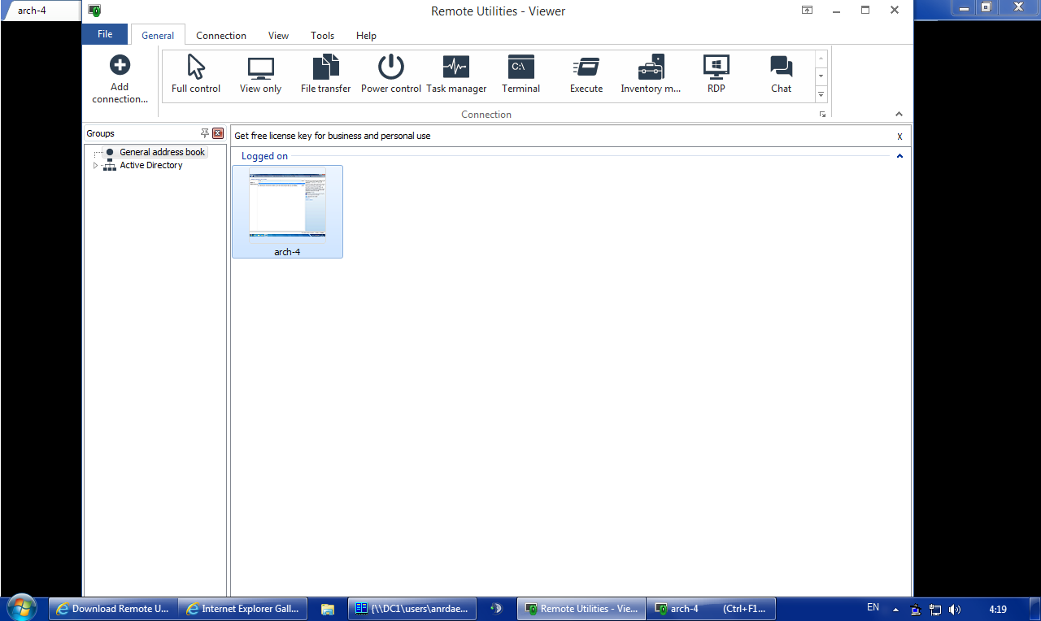The width and height of the screenshot is (1041, 621).
Task: Choose the Execute tool
Action: 586,75
